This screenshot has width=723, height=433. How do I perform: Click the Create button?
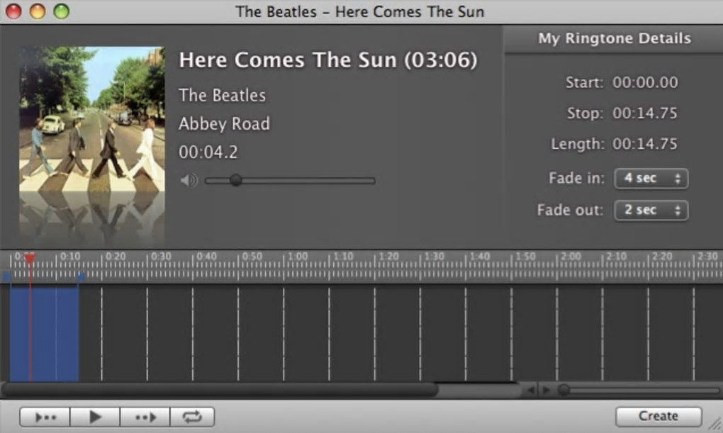click(658, 416)
